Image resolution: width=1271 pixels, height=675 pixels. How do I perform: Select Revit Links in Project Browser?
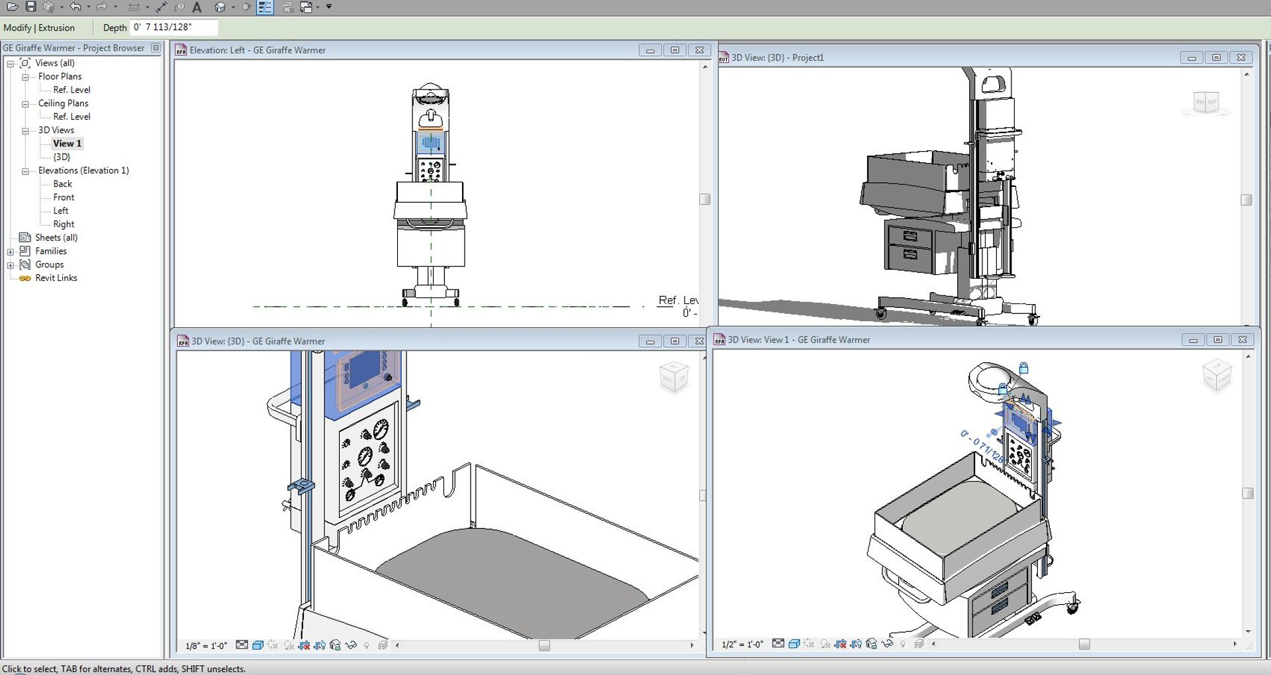click(56, 278)
